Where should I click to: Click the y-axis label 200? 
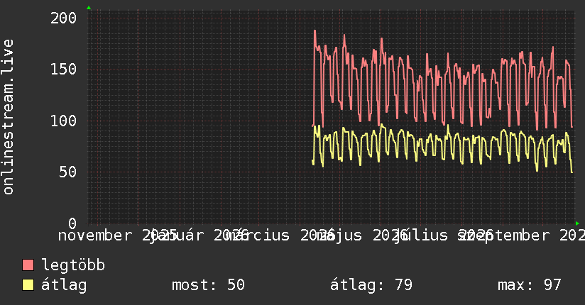tap(63, 18)
